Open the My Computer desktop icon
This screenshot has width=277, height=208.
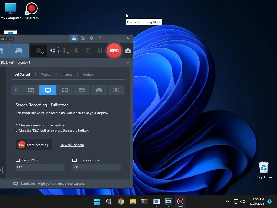click(x=11, y=11)
